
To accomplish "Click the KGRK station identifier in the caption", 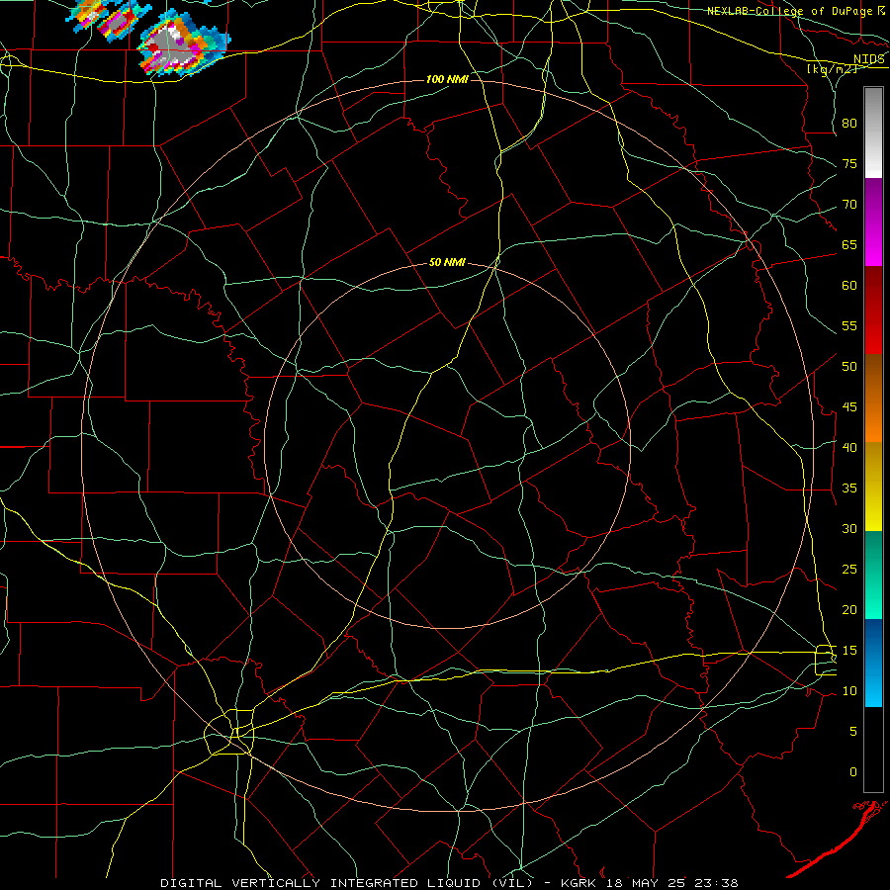I will pyautogui.click(x=581, y=883).
